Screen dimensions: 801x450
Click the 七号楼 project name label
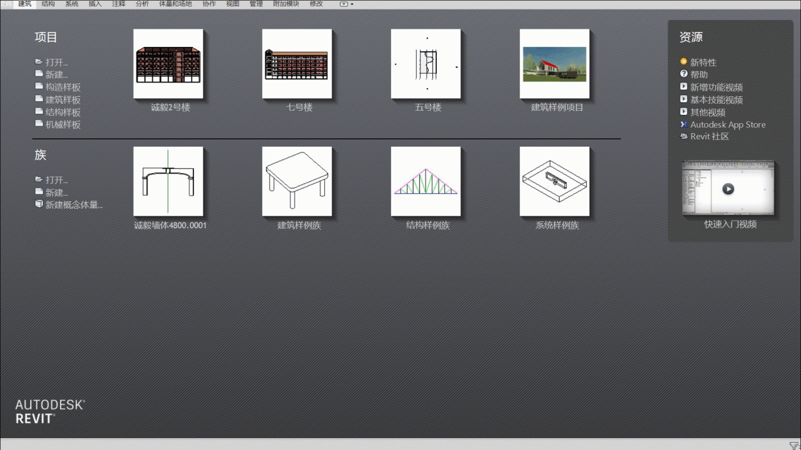click(299, 107)
